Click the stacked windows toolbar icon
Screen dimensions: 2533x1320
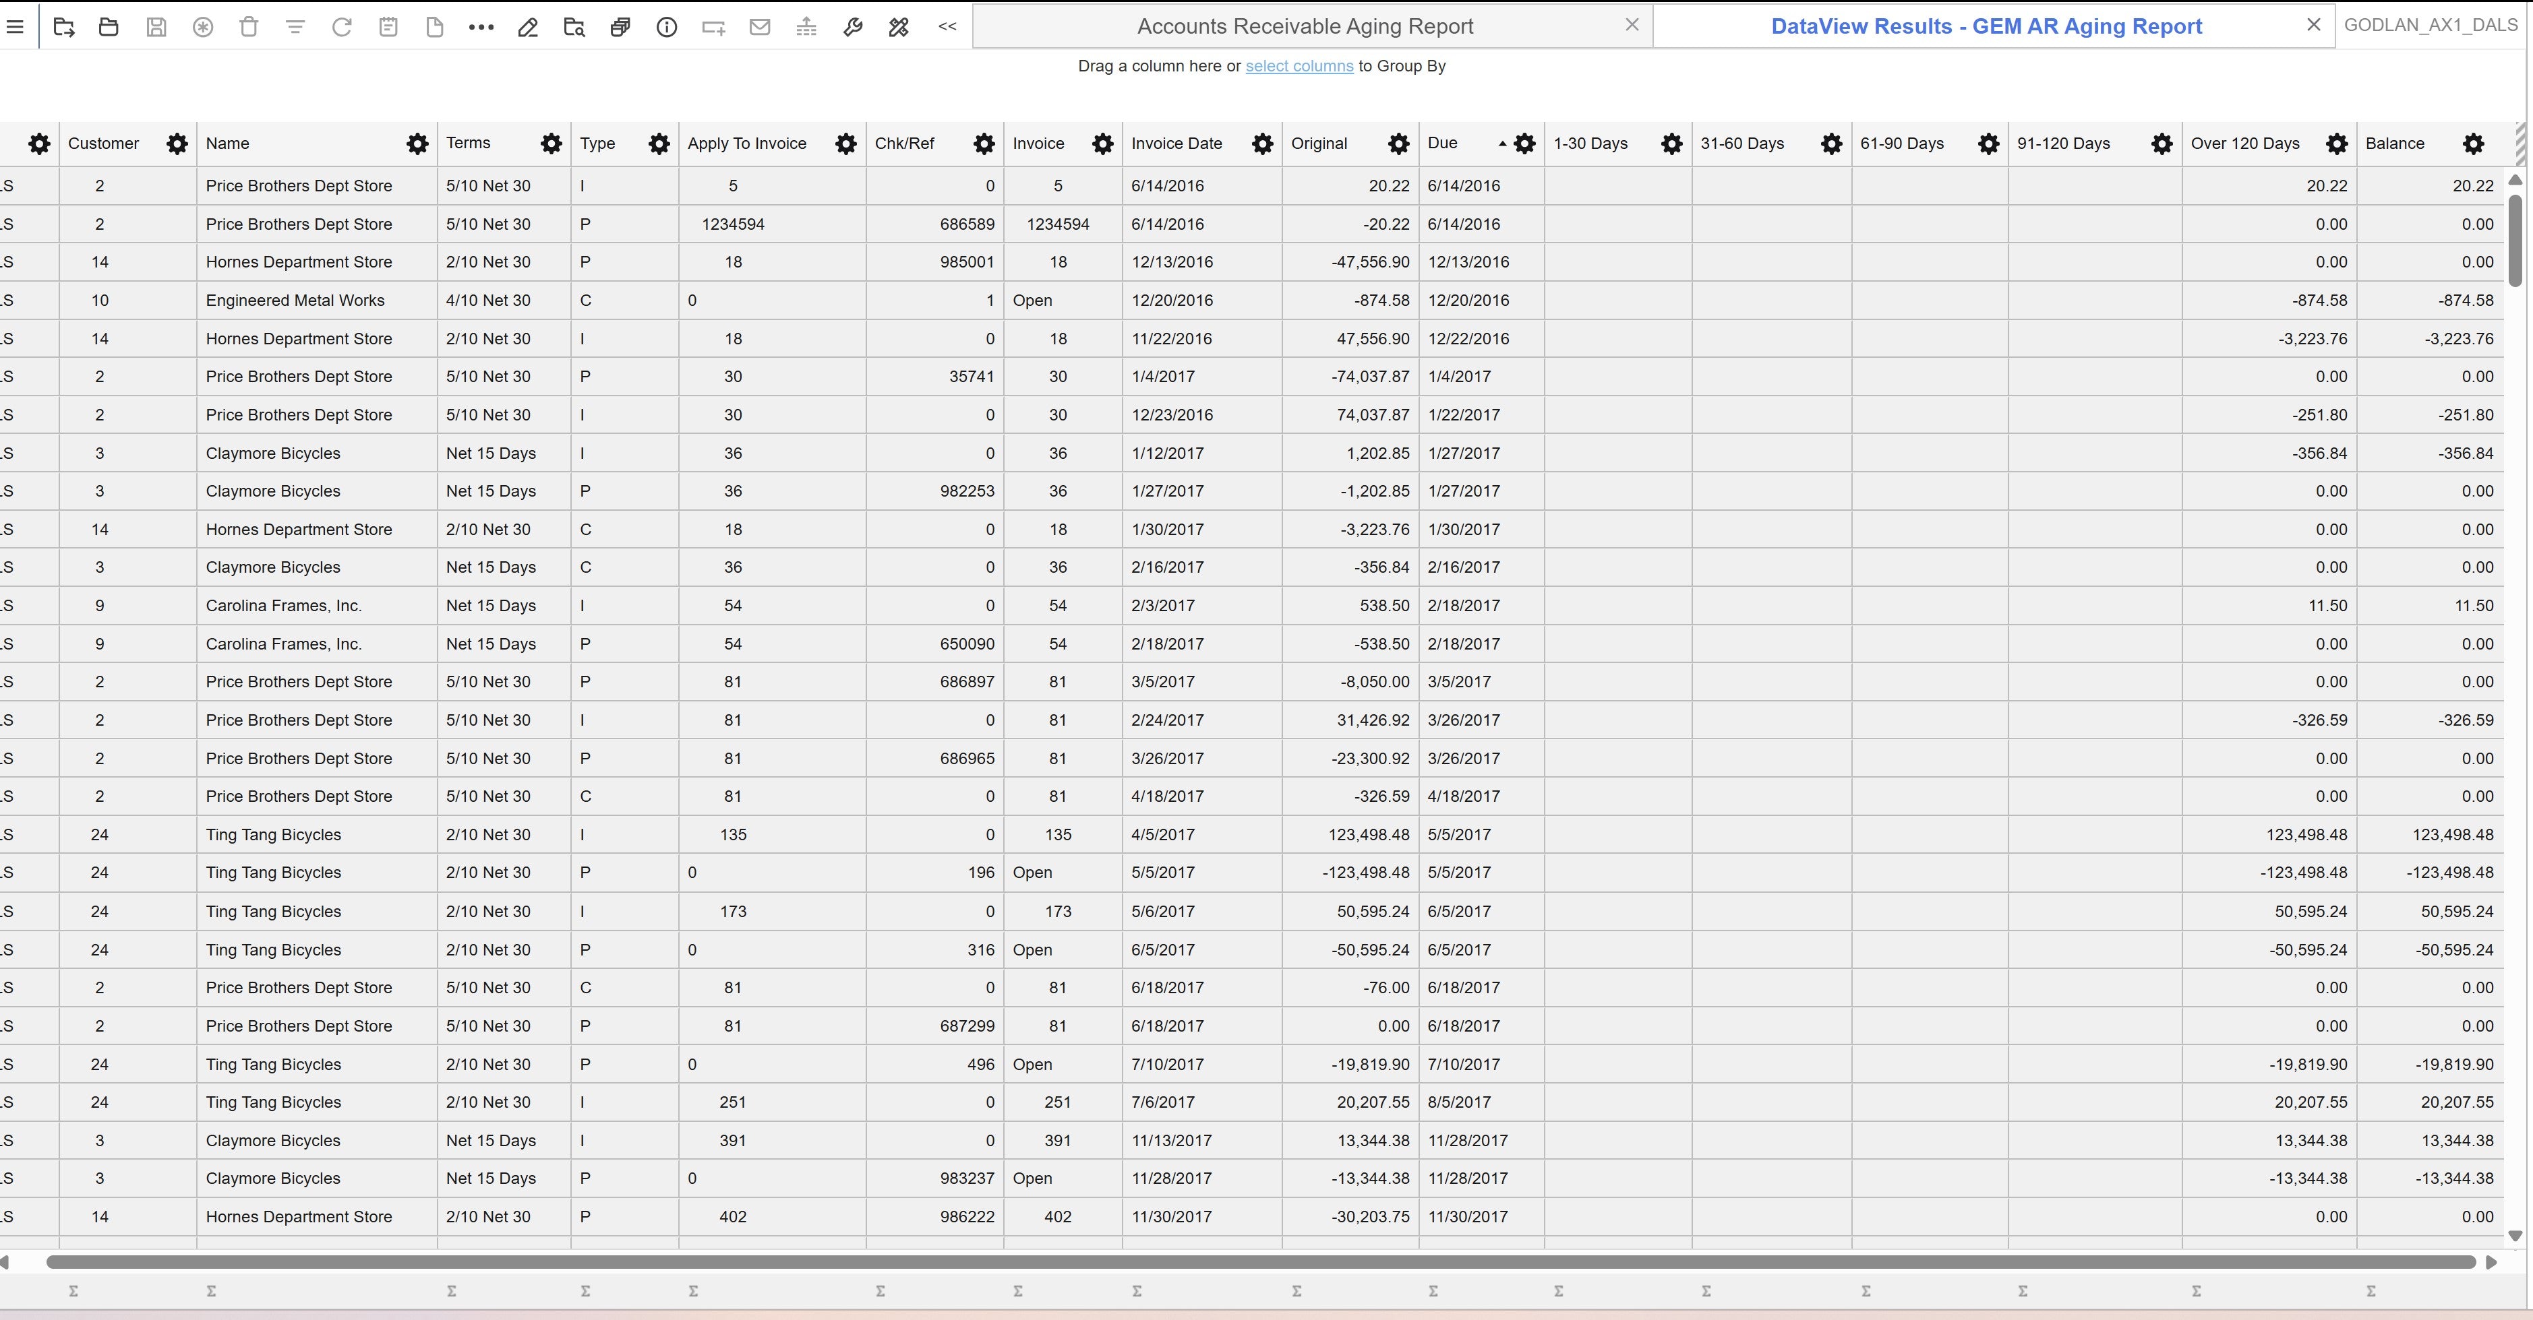(620, 28)
